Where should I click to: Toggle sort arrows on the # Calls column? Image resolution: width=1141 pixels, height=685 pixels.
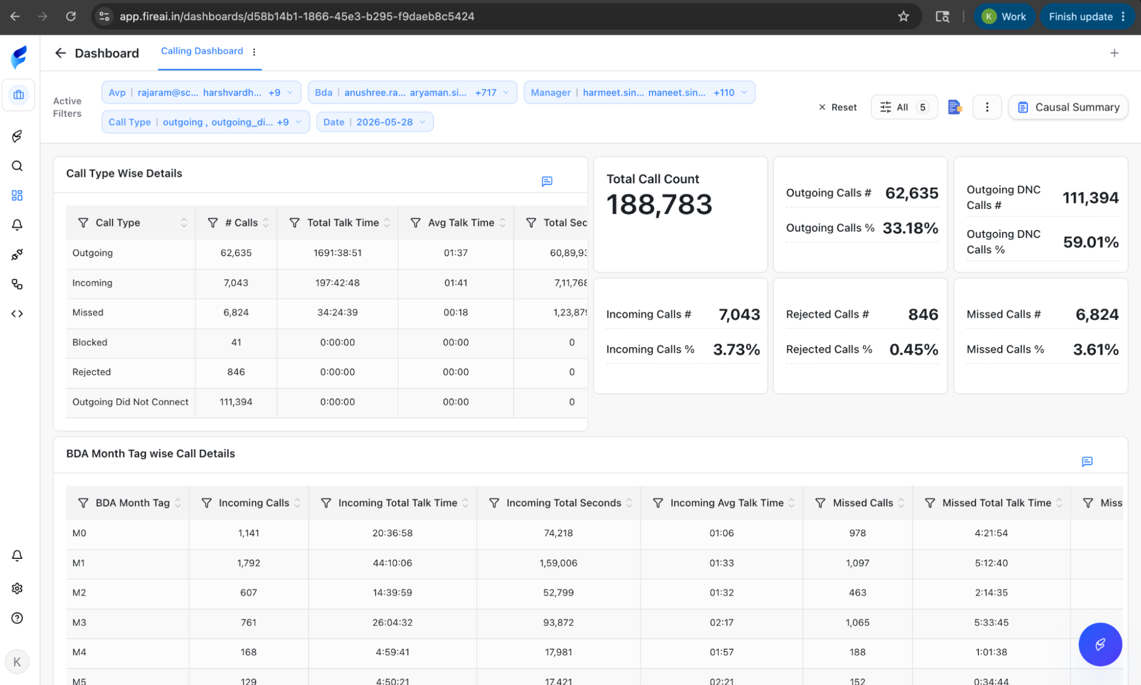pos(266,223)
